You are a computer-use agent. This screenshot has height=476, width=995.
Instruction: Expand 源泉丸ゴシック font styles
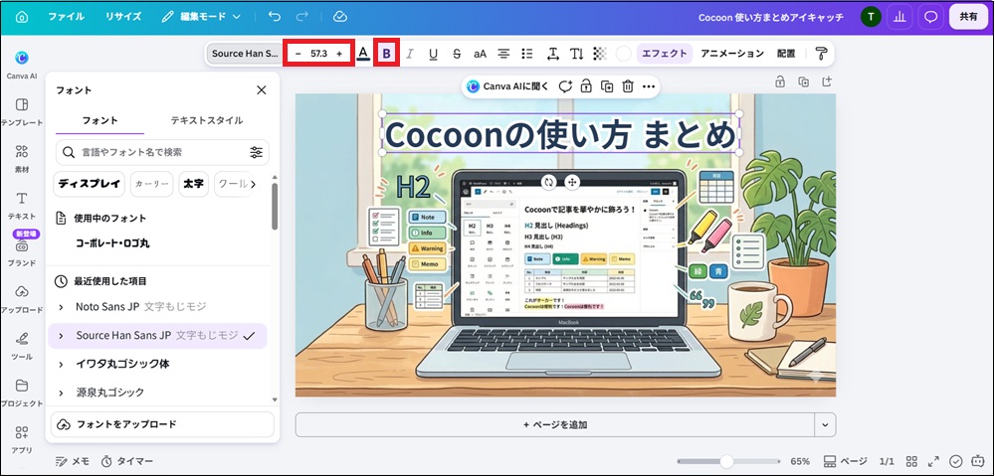(x=61, y=393)
